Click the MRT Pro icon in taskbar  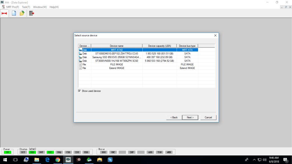tap(68, 160)
